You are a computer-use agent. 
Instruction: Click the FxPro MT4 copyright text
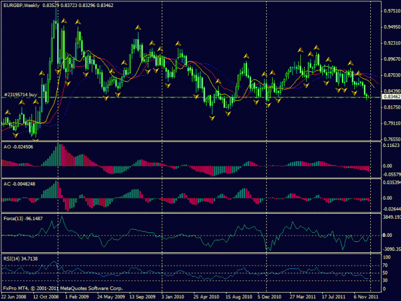coord(63,288)
